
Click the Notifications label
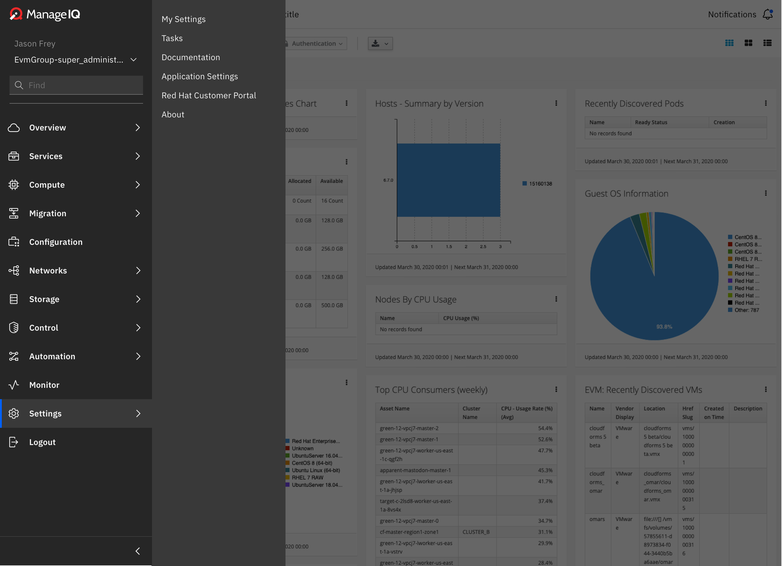(x=732, y=15)
